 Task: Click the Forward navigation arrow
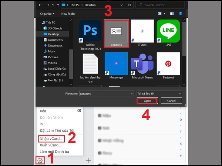click(x=48, y=5)
